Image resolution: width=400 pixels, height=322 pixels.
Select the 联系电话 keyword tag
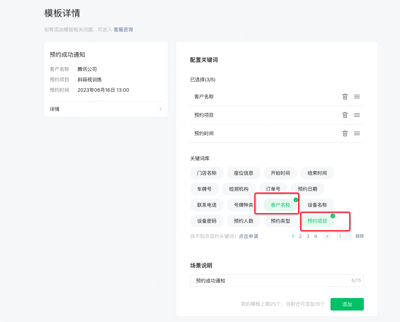[207, 205]
